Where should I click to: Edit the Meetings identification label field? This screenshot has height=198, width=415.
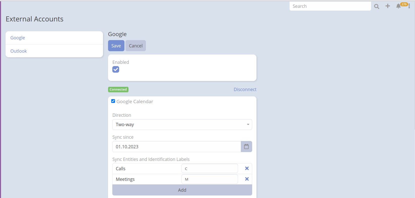pos(210,179)
